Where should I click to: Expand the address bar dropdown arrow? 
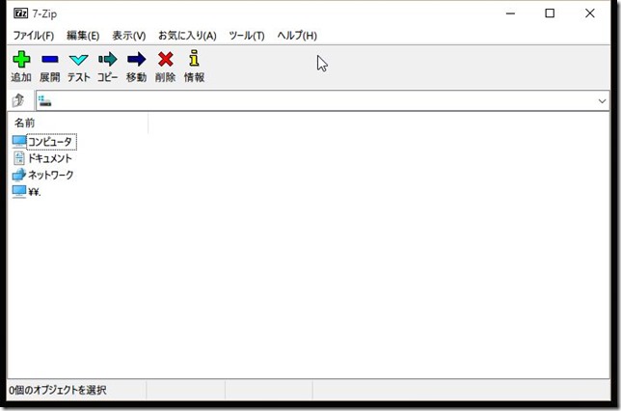pyautogui.click(x=602, y=101)
